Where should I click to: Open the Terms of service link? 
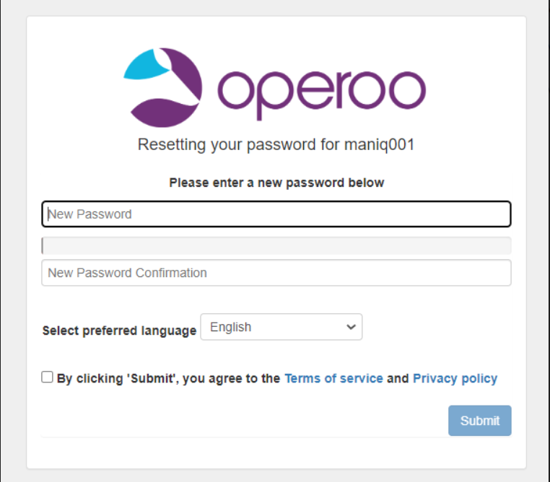(333, 378)
